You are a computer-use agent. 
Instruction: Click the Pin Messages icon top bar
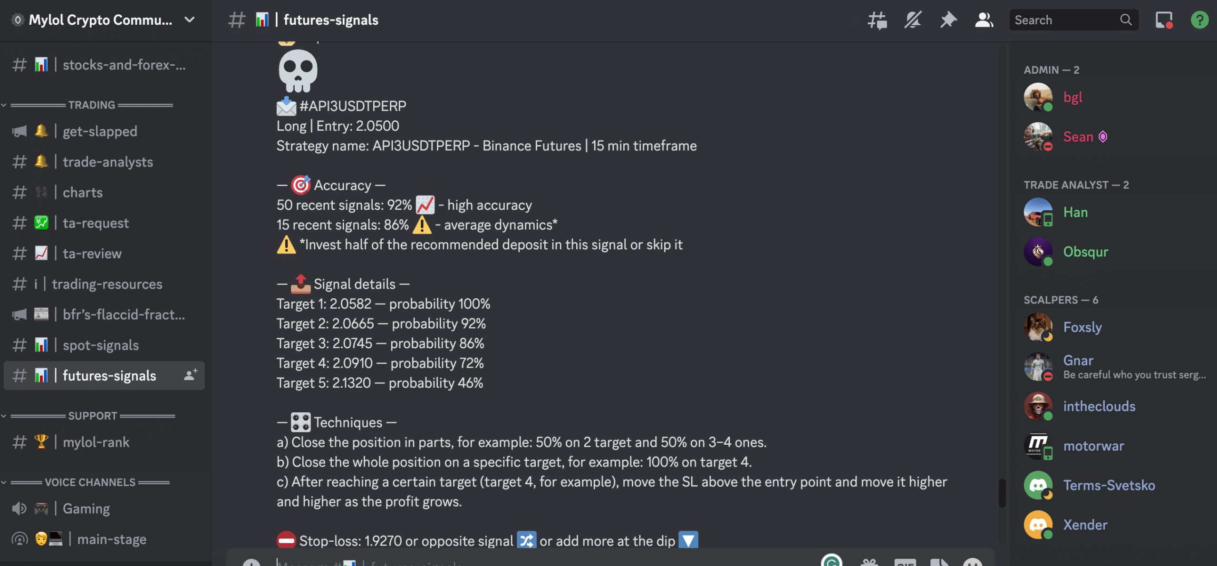(947, 20)
